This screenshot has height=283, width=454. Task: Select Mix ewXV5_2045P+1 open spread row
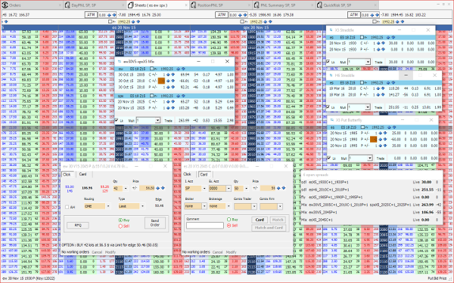coord(372,212)
